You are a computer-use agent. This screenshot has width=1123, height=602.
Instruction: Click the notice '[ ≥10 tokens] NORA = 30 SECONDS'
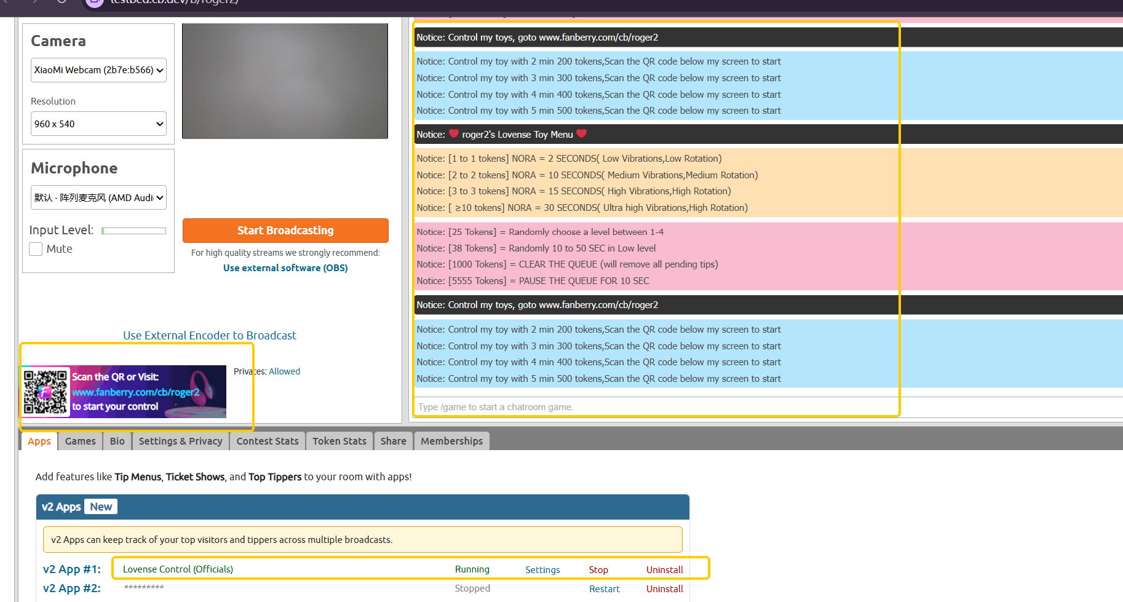coord(582,208)
